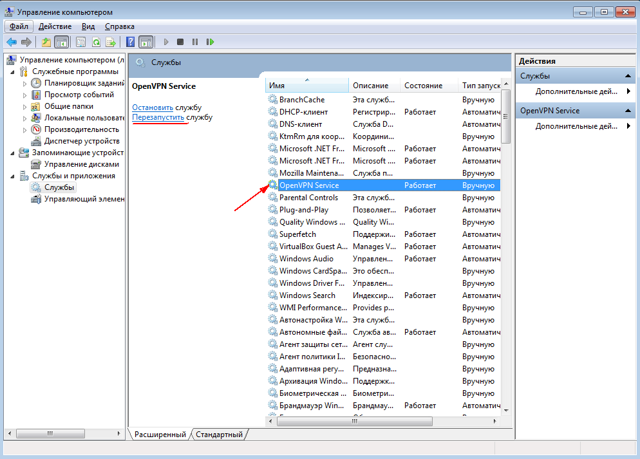
Task: Click the Up one level folder icon
Action: coord(46,42)
